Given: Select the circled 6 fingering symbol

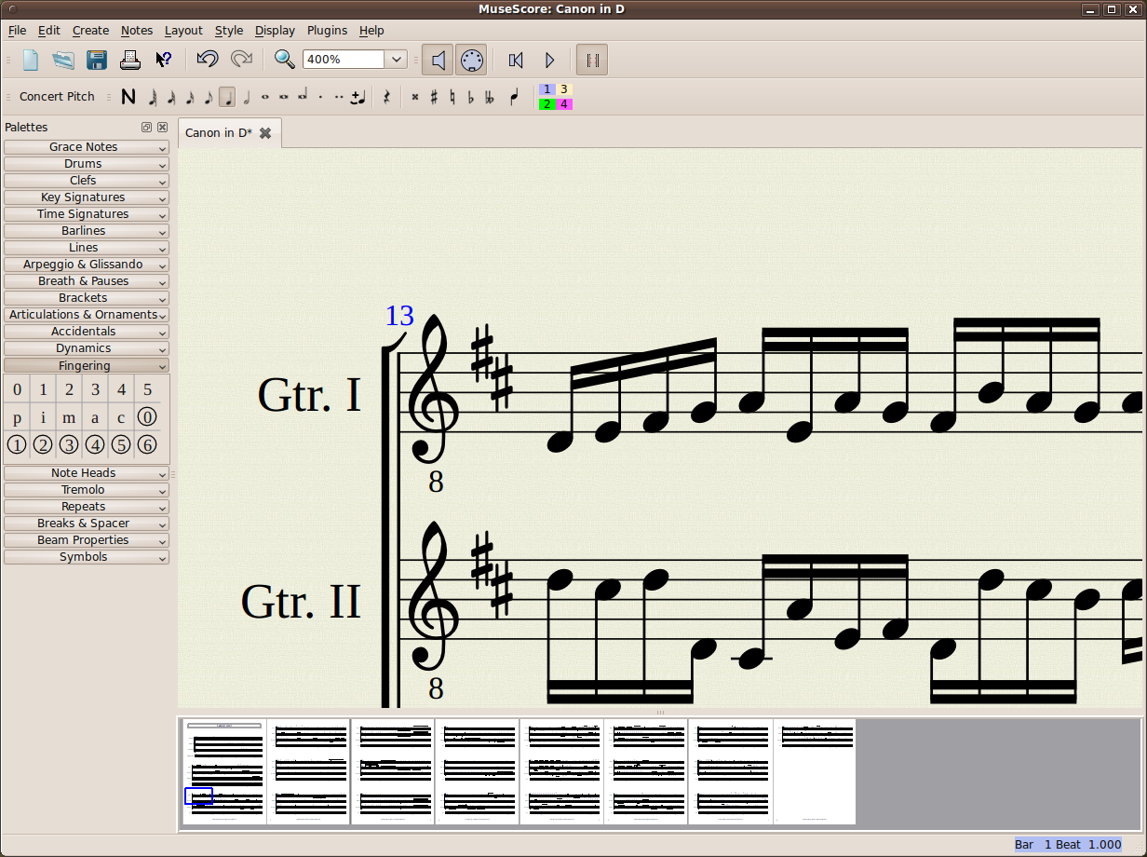Looking at the screenshot, I should (147, 444).
